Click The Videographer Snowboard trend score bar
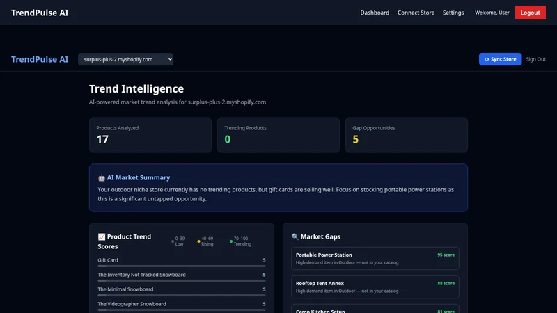557x313 pixels. pos(182,310)
